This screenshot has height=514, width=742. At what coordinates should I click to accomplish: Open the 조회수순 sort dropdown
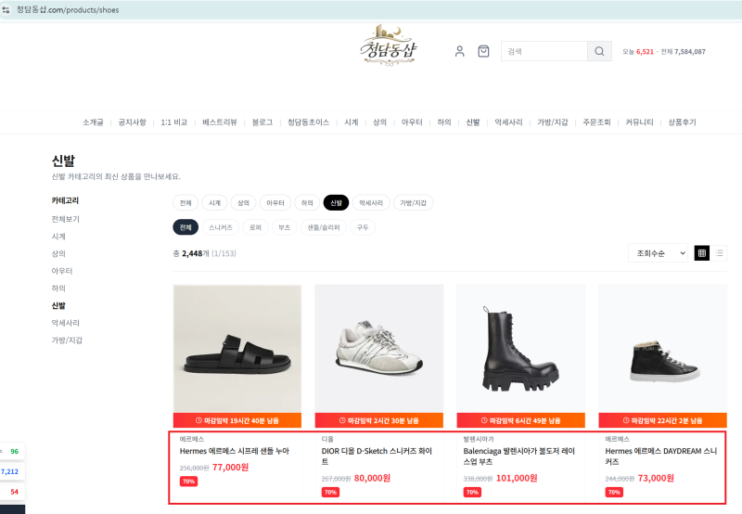(x=659, y=252)
